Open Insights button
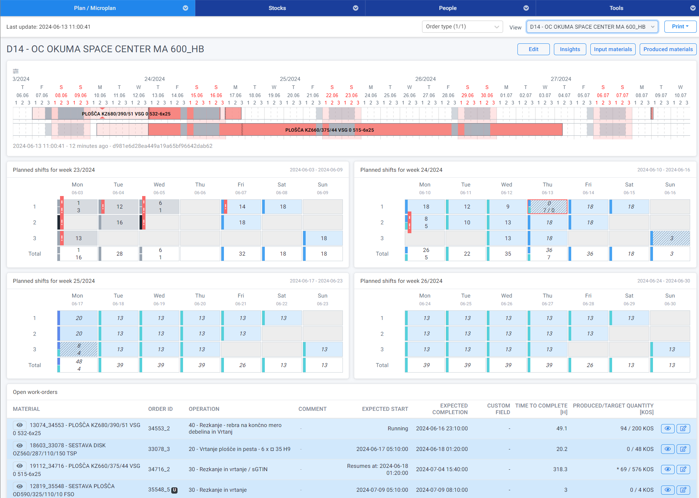This screenshot has height=498, width=699. point(570,49)
